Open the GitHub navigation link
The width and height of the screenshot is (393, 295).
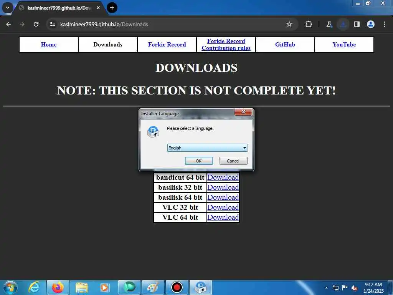(x=285, y=45)
